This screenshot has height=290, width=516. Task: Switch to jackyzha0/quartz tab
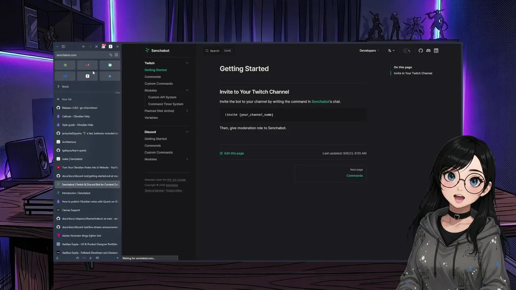[x=87, y=133]
